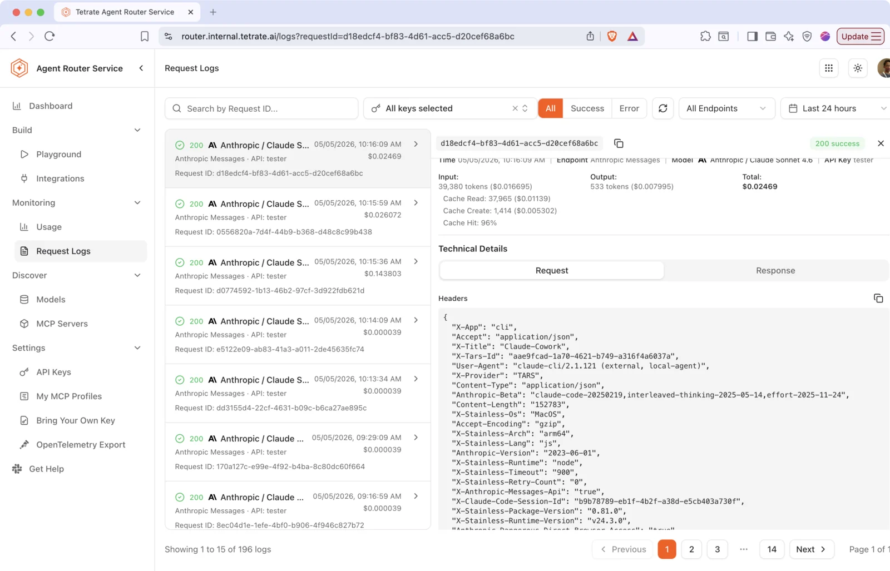
Task: Collapse the Settings section
Action: coord(137,348)
